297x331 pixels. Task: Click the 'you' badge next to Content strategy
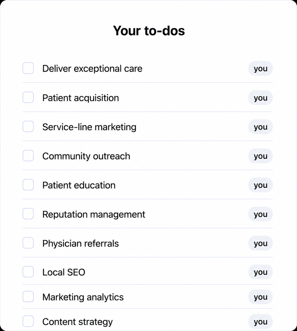coord(260,321)
